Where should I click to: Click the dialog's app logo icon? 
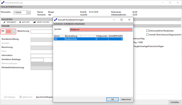coord(56,20)
